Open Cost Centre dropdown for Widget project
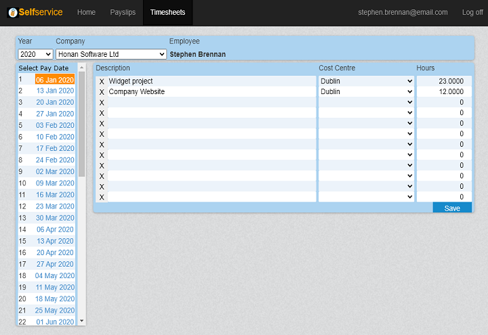488x335 pixels. 366,81
